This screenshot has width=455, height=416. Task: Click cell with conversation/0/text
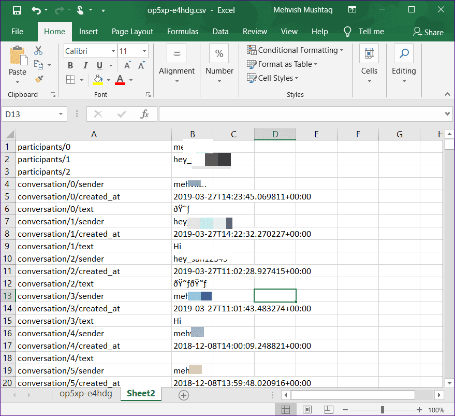(x=94, y=209)
